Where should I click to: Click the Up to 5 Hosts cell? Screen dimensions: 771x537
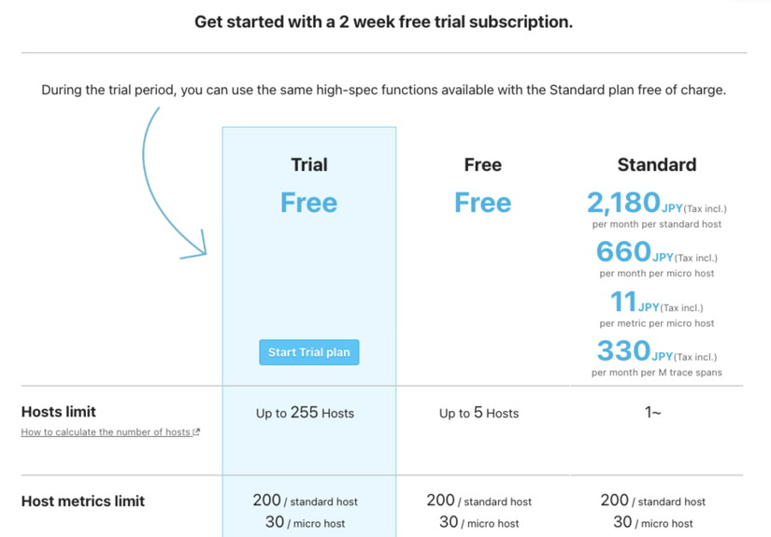[x=478, y=413]
